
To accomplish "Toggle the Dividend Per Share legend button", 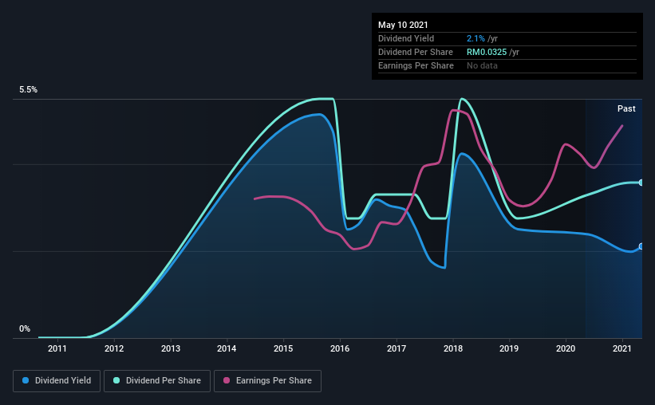I will [x=157, y=381].
